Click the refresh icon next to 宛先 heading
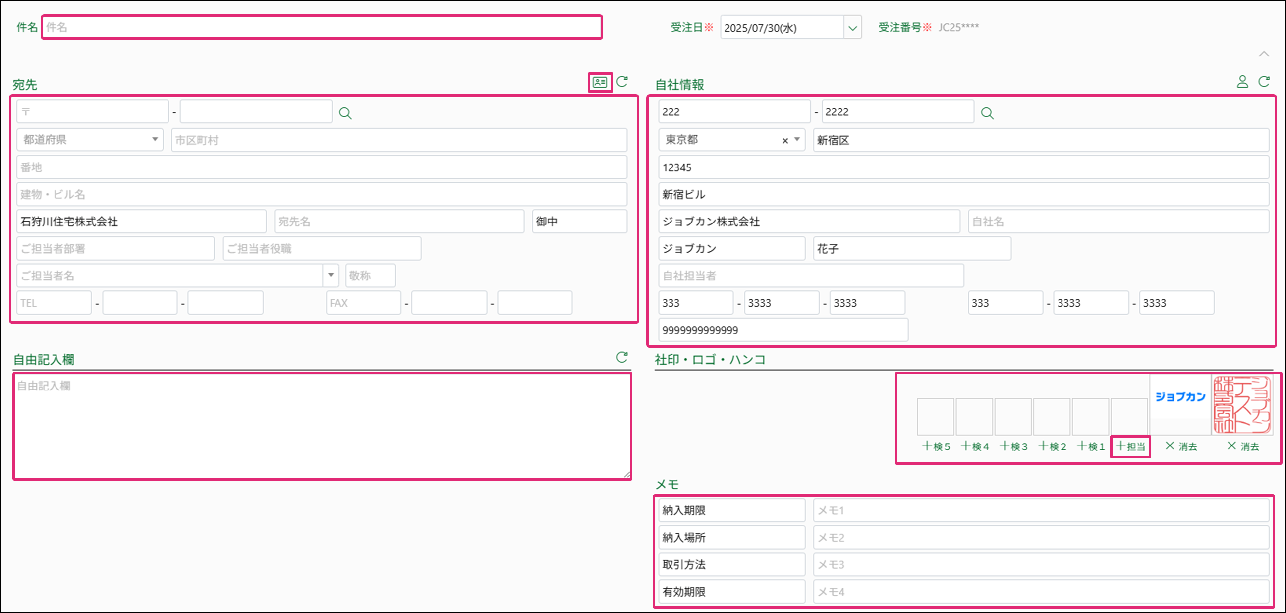This screenshot has width=1286, height=613. point(622,82)
